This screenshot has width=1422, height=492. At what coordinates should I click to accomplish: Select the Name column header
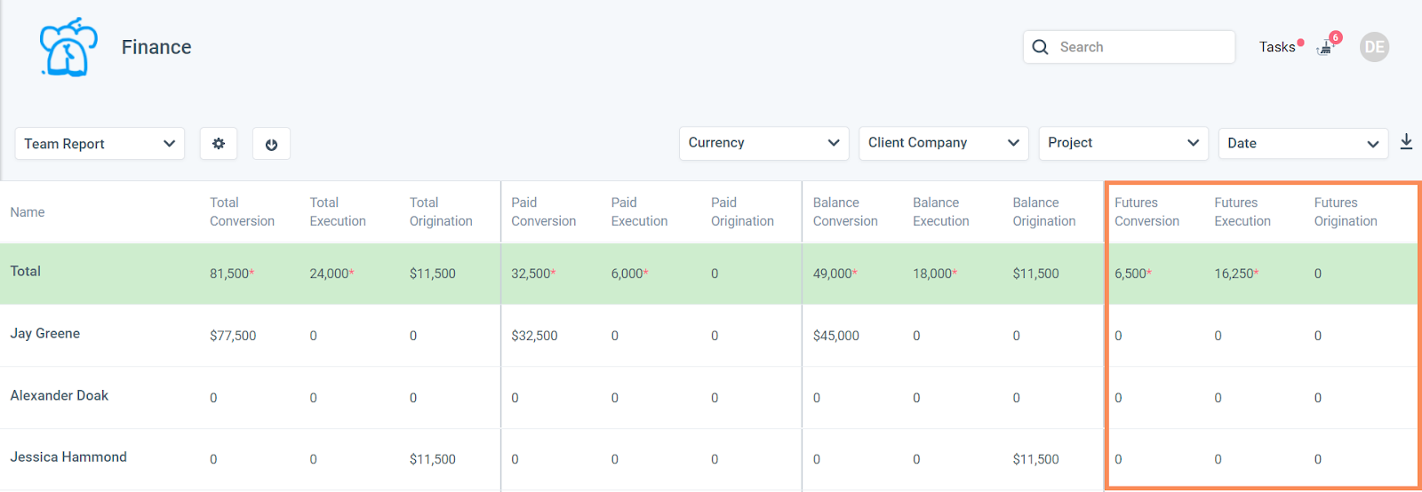point(28,212)
